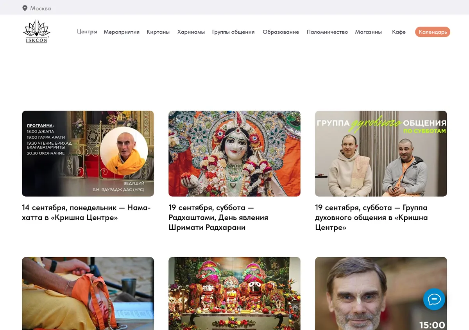Change the city from Москва

click(40, 8)
